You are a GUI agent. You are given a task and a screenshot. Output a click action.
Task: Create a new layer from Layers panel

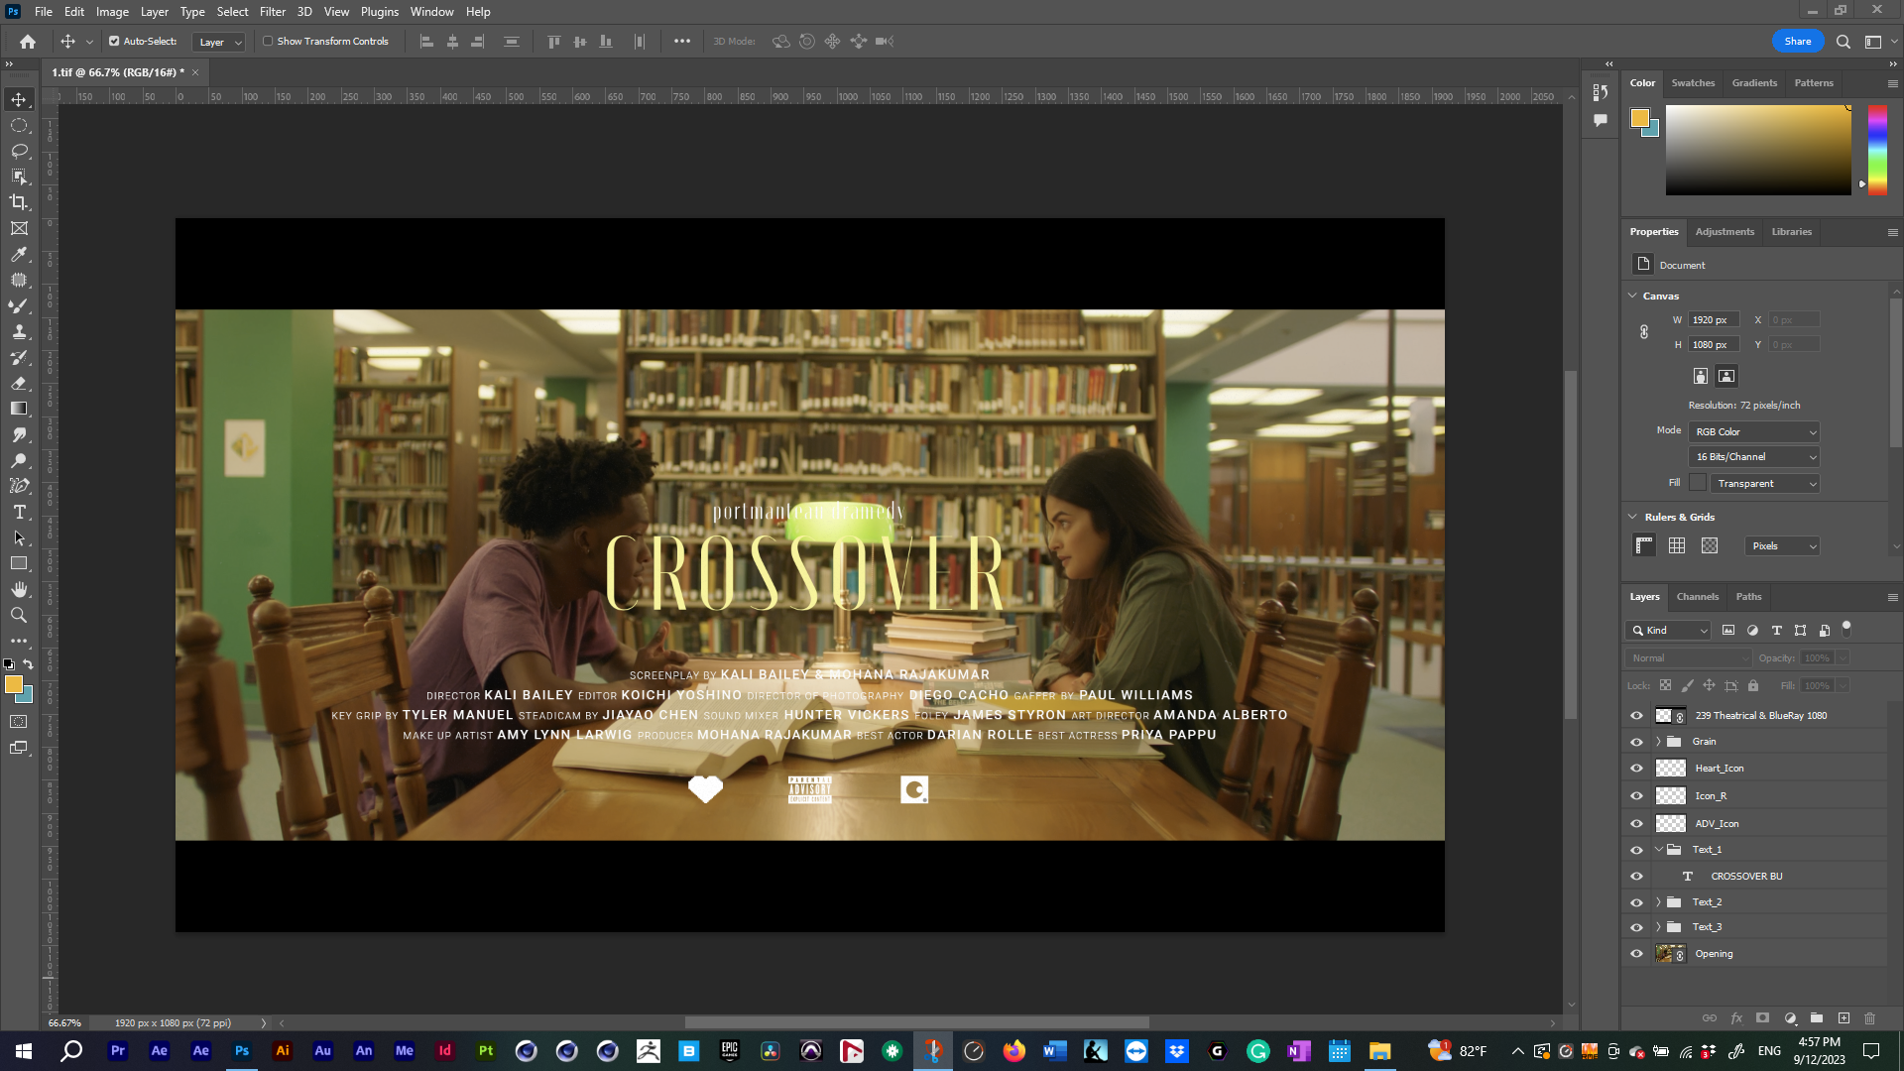click(x=1844, y=1018)
